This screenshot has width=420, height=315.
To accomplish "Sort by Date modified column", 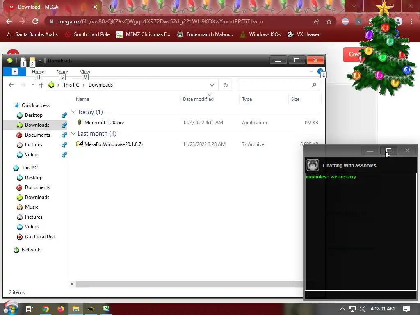I will (x=198, y=99).
